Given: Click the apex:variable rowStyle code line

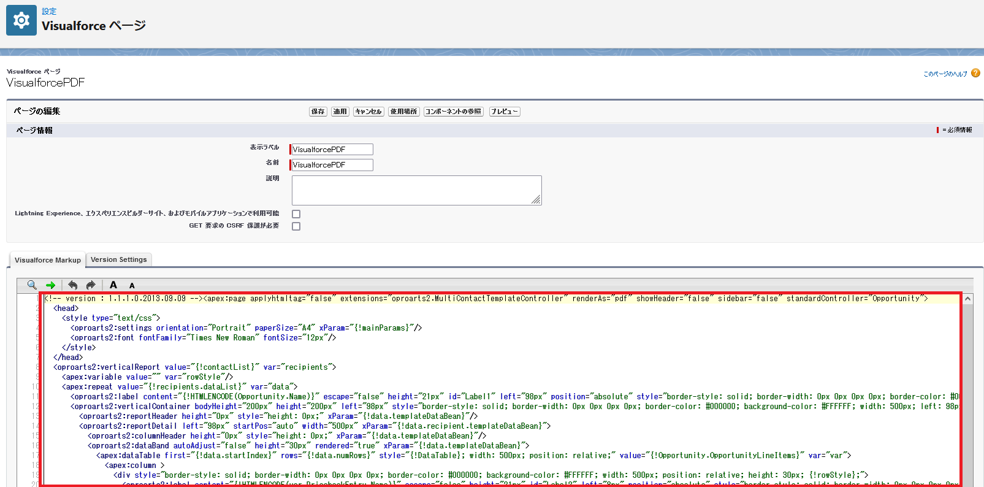Looking at the screenshot, I should [x=148, y=377].
